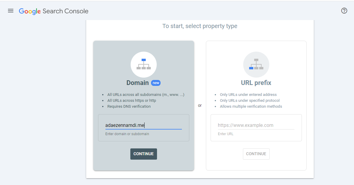Open the hamburger navigation menu
Image resolution: width=354 pixels, height=185 pixels.
(x=11, y=11)
